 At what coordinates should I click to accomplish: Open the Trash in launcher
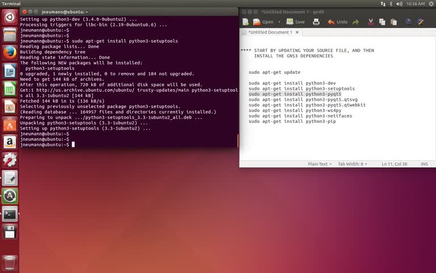[10, 263]
